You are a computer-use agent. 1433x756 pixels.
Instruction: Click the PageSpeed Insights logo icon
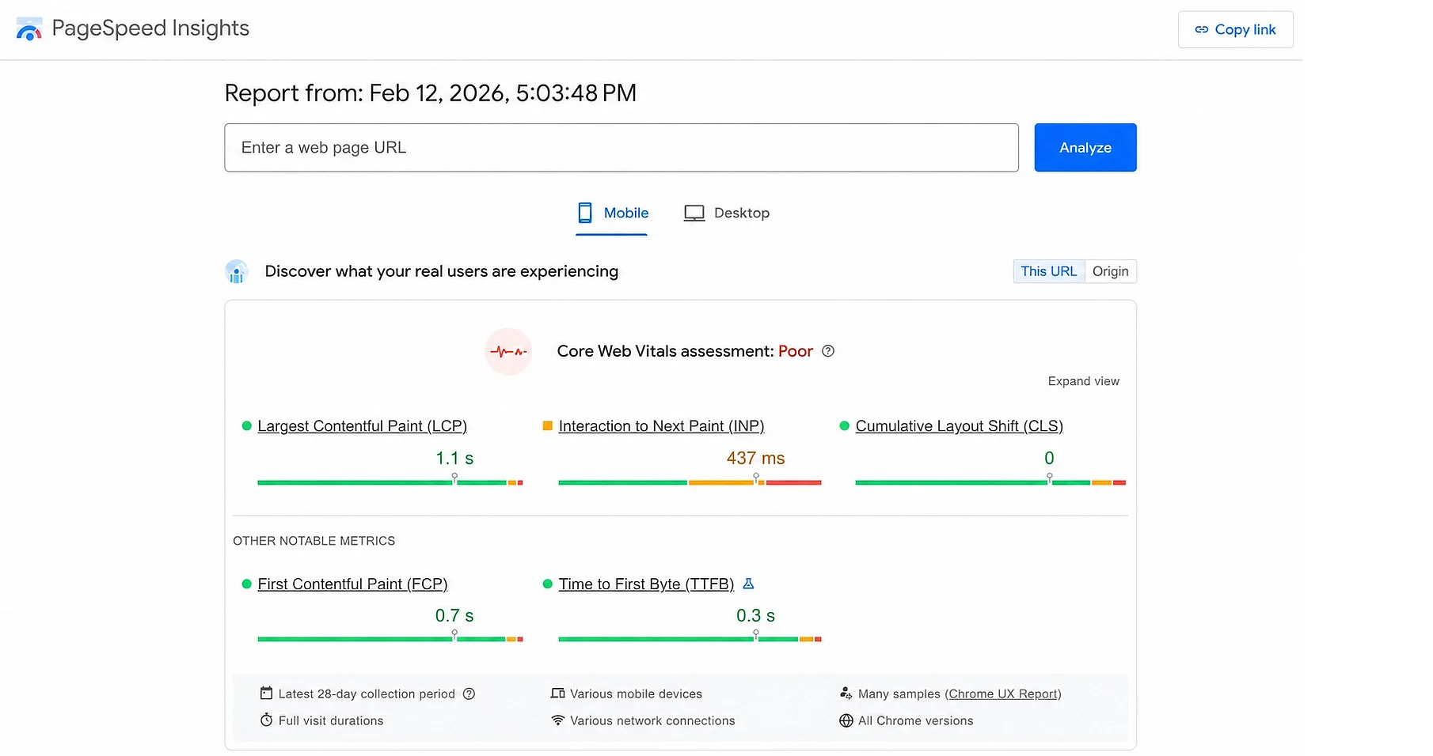pos(29,29)
